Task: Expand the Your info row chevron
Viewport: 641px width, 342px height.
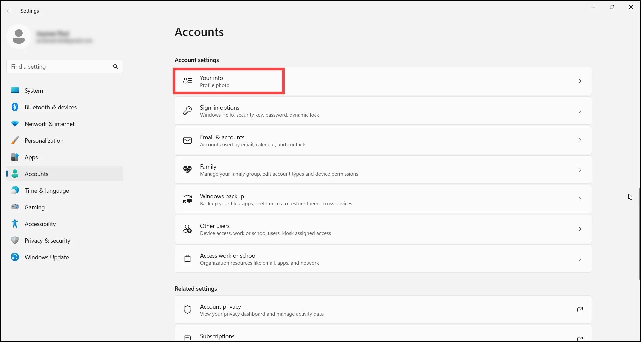Action: tap(580, 81)
